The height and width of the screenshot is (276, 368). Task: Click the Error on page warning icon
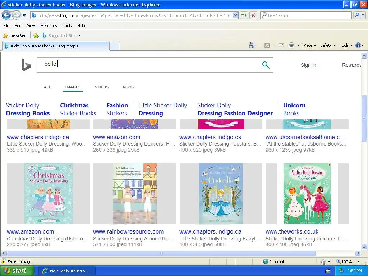(x=4, y=262)
